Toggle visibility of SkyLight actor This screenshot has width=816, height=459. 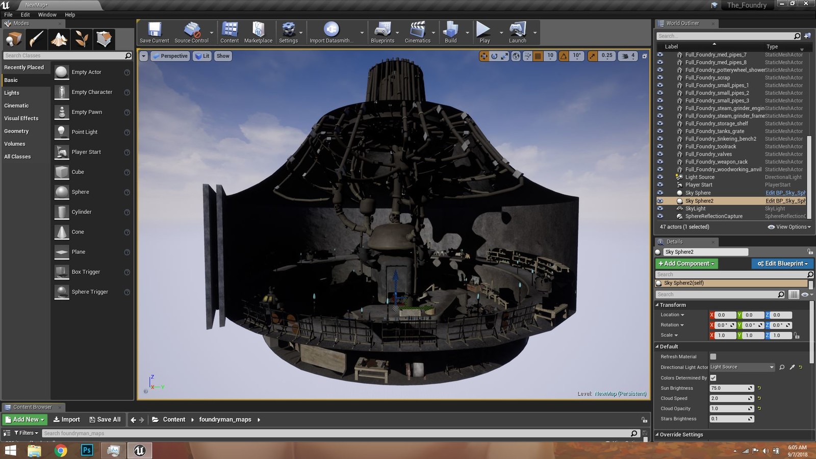point(660,209)
